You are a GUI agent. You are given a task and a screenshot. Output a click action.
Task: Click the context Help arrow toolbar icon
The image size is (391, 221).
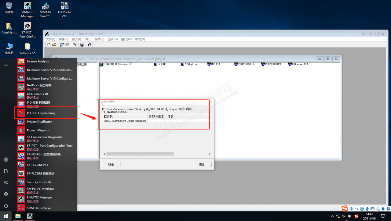[x=90, y=45]
